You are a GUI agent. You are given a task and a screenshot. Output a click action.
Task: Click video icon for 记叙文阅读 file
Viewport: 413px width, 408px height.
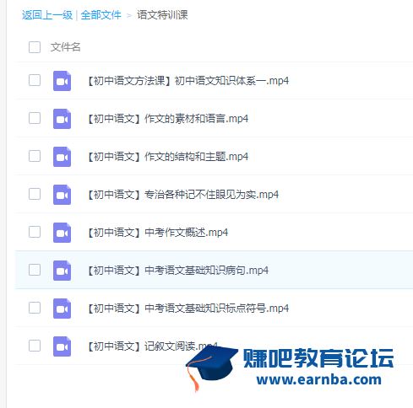62,346
